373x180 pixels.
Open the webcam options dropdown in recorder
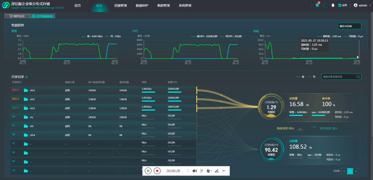point(209,171)
